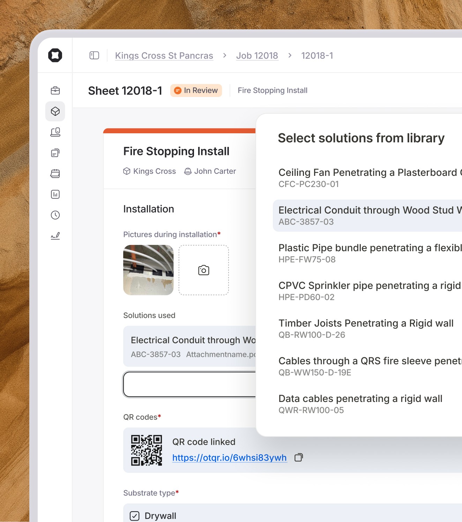Click the Attachmentname.pdf attachment text
The width and height of the screenshot is (462, 522).
coord(221,355)
